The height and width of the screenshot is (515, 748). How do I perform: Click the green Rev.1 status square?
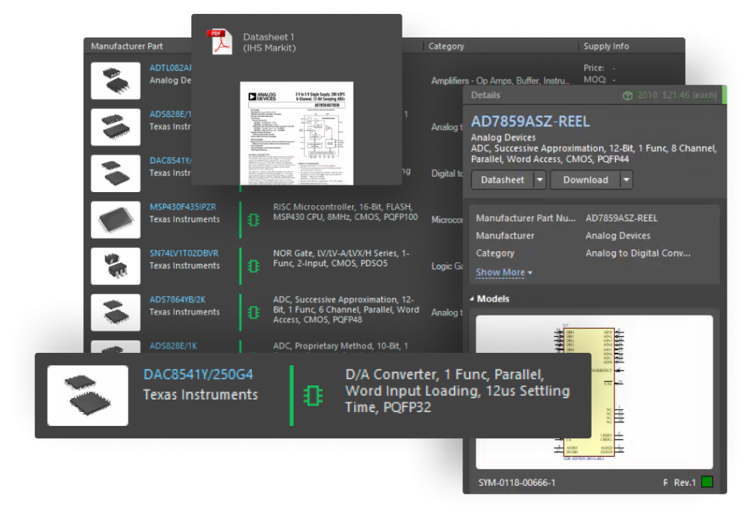706,482
